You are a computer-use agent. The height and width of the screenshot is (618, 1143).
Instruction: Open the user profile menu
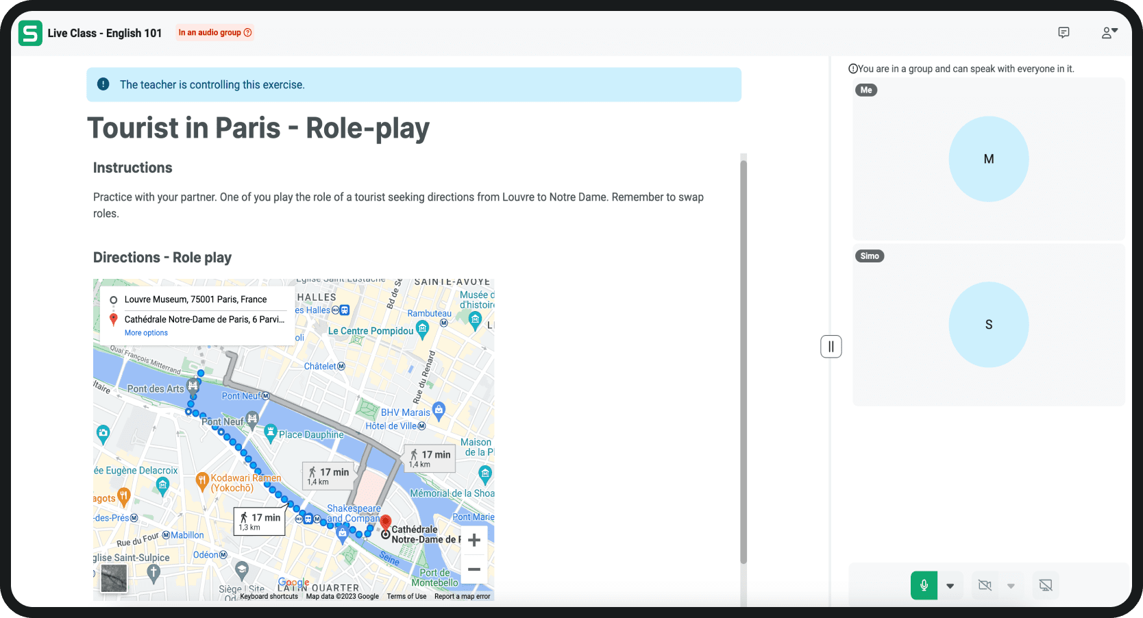pos(1109,33)
